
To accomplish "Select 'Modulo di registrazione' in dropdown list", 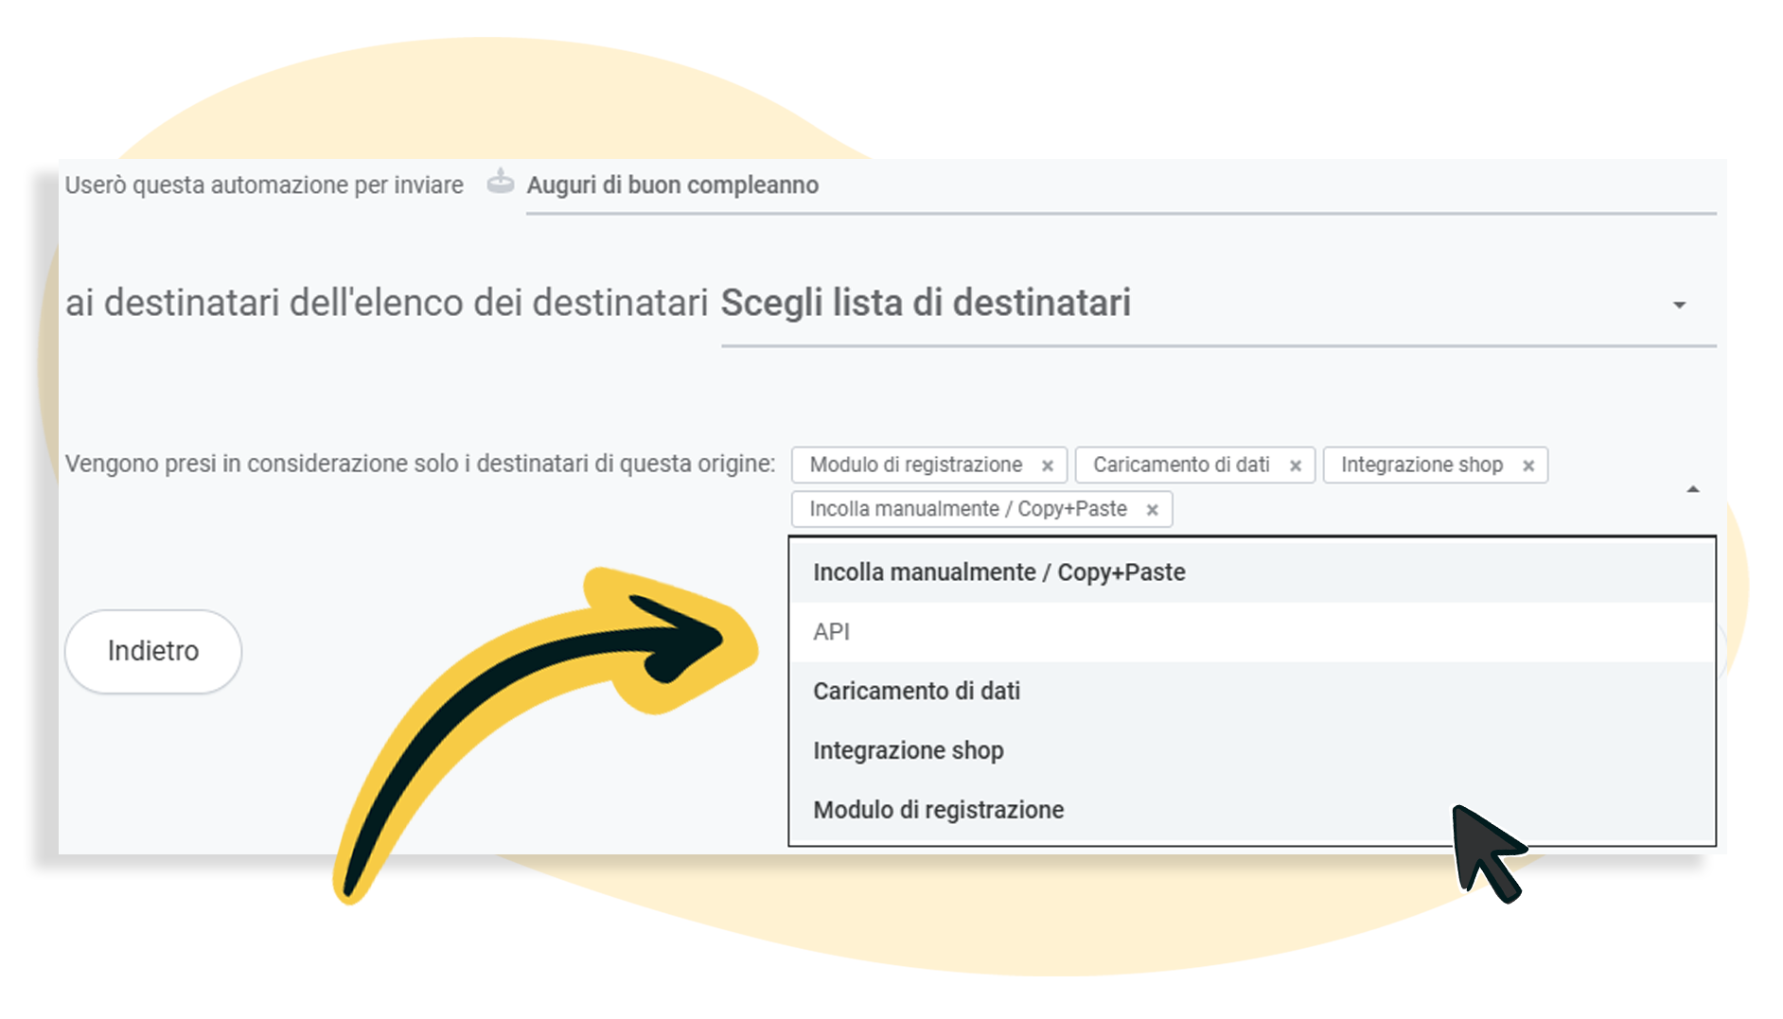I will [938, 811].
